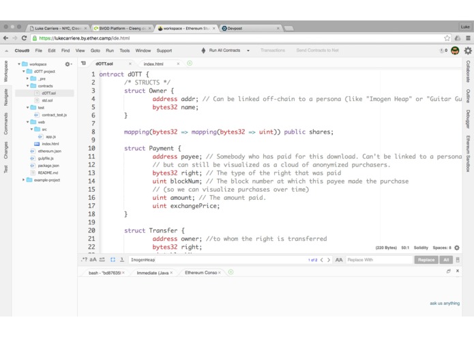Image resolution: width=474 pixels, height=337 pixels.
Task: Open editor tab list icon
Action: pos(83,63)
